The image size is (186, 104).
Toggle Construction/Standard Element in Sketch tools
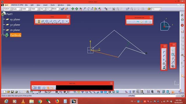click(x=44, y=88)
